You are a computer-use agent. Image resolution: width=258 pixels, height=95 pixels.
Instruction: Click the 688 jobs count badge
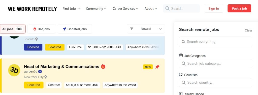click(19, 29)
